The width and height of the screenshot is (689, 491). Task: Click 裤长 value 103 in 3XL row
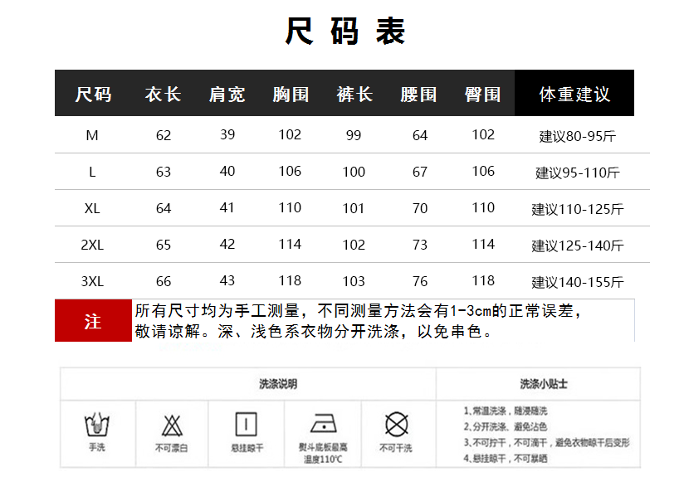tap(354, 281)
